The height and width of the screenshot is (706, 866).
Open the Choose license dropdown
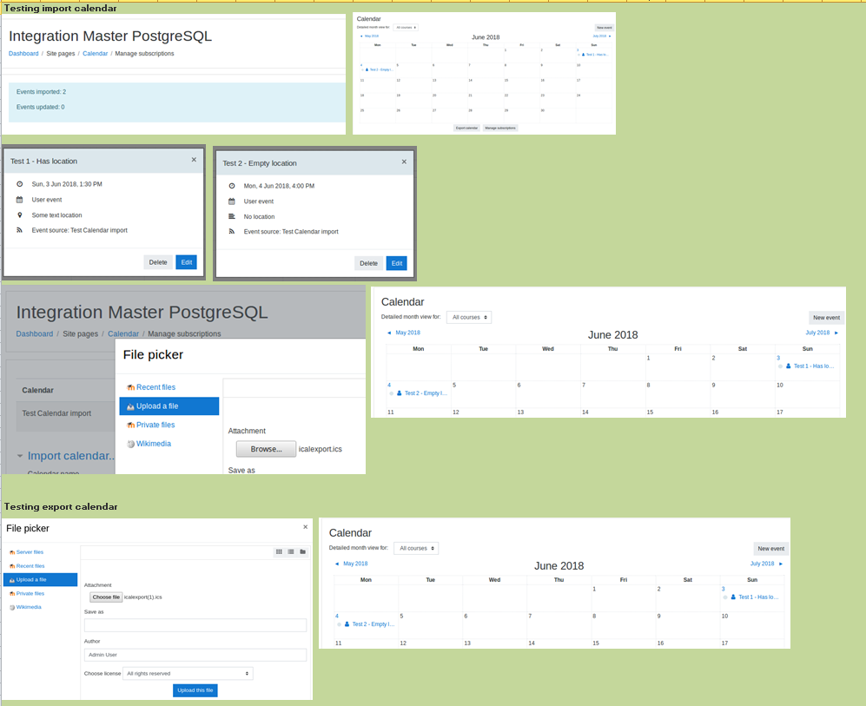coord(188,673)
